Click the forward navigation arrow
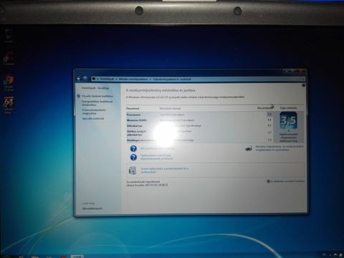The height and width of the screenshot is (258, 344). 85,78
